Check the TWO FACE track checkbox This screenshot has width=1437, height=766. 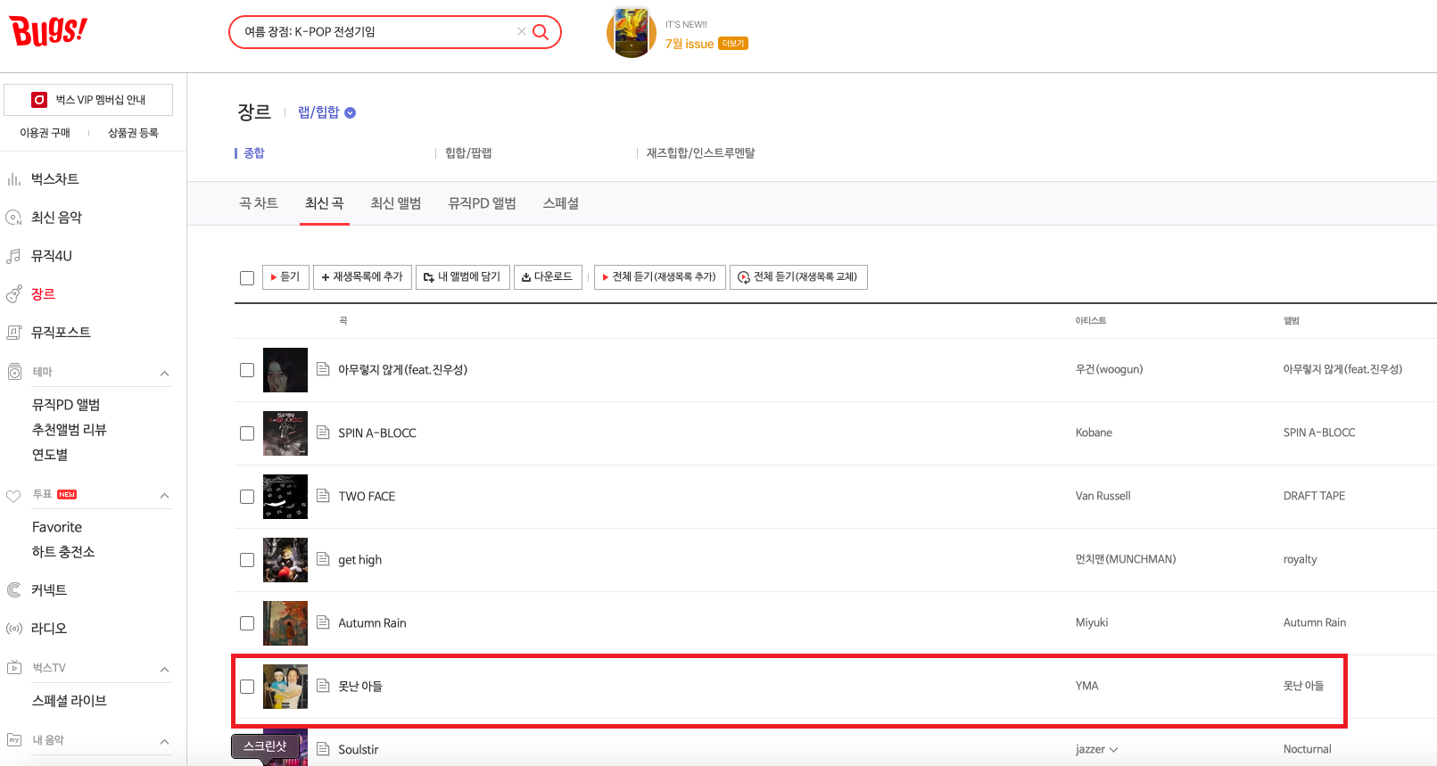point(247,497)
